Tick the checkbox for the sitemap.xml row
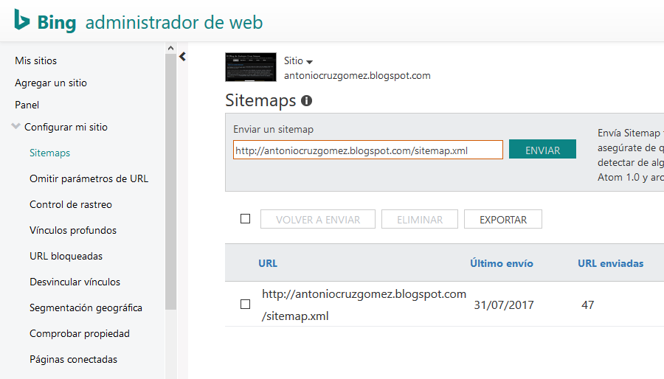Viewport: 664px width, 379px height. coord(245,304)
